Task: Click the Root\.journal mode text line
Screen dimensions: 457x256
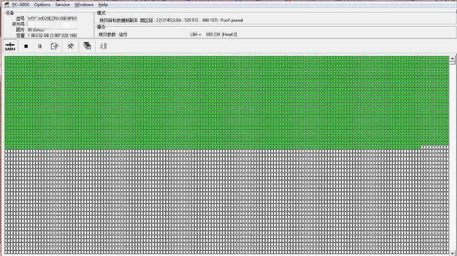Action: [171, 21]
